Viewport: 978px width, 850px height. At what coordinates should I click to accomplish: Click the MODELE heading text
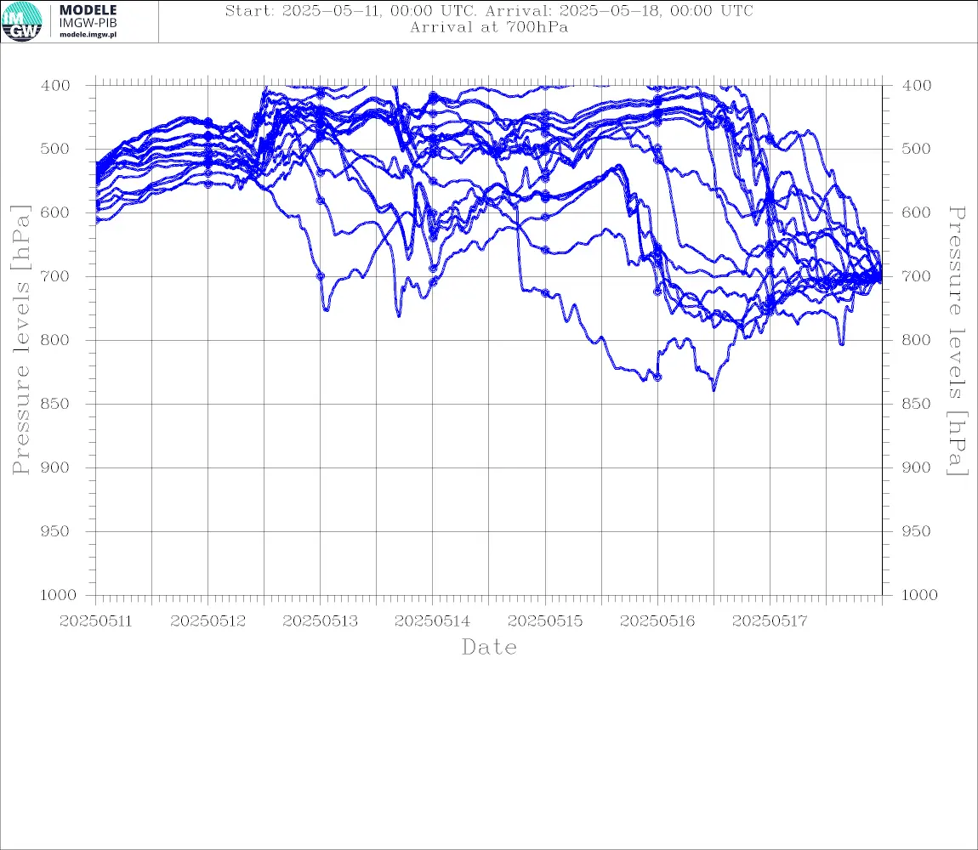tap(88, 10)
